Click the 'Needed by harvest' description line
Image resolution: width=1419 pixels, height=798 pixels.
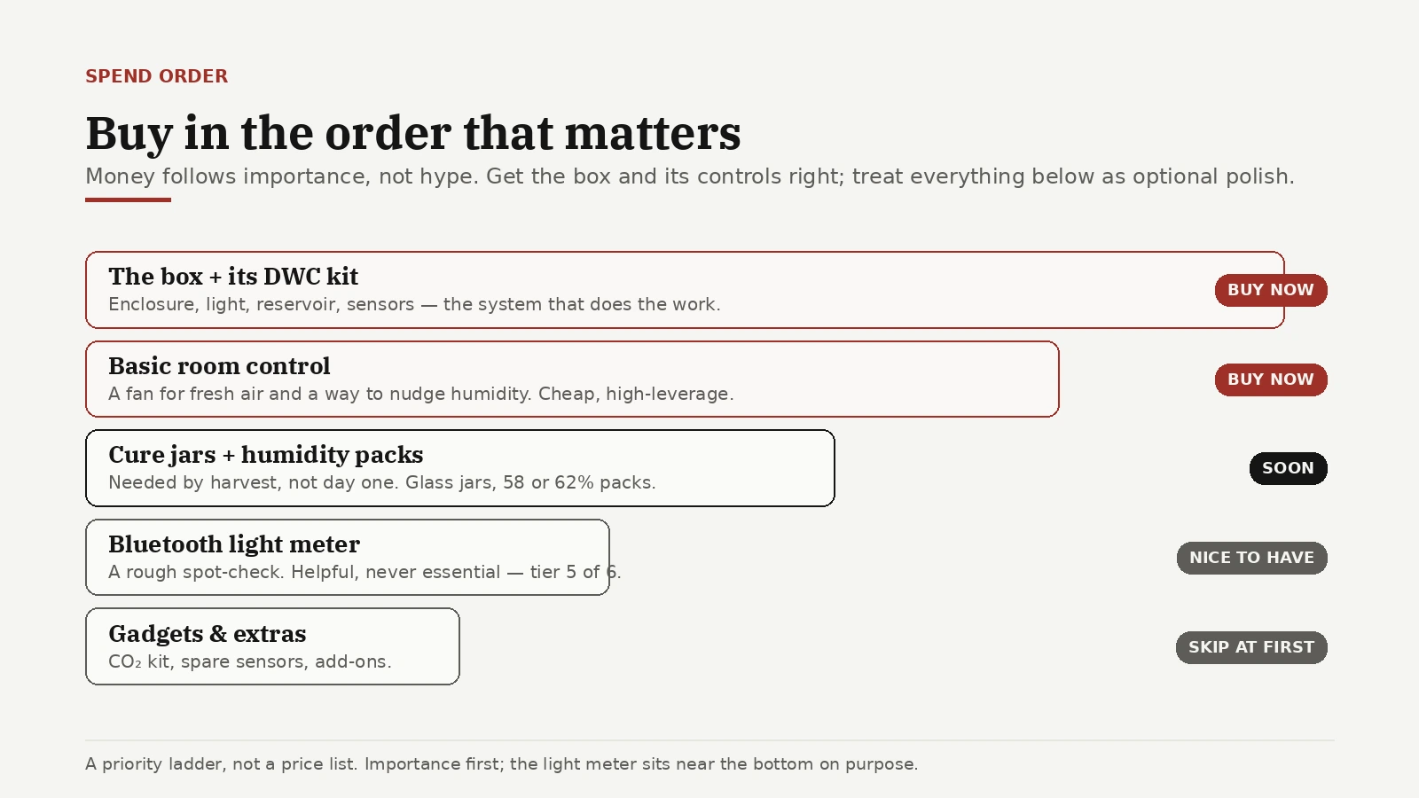point(382,482)
